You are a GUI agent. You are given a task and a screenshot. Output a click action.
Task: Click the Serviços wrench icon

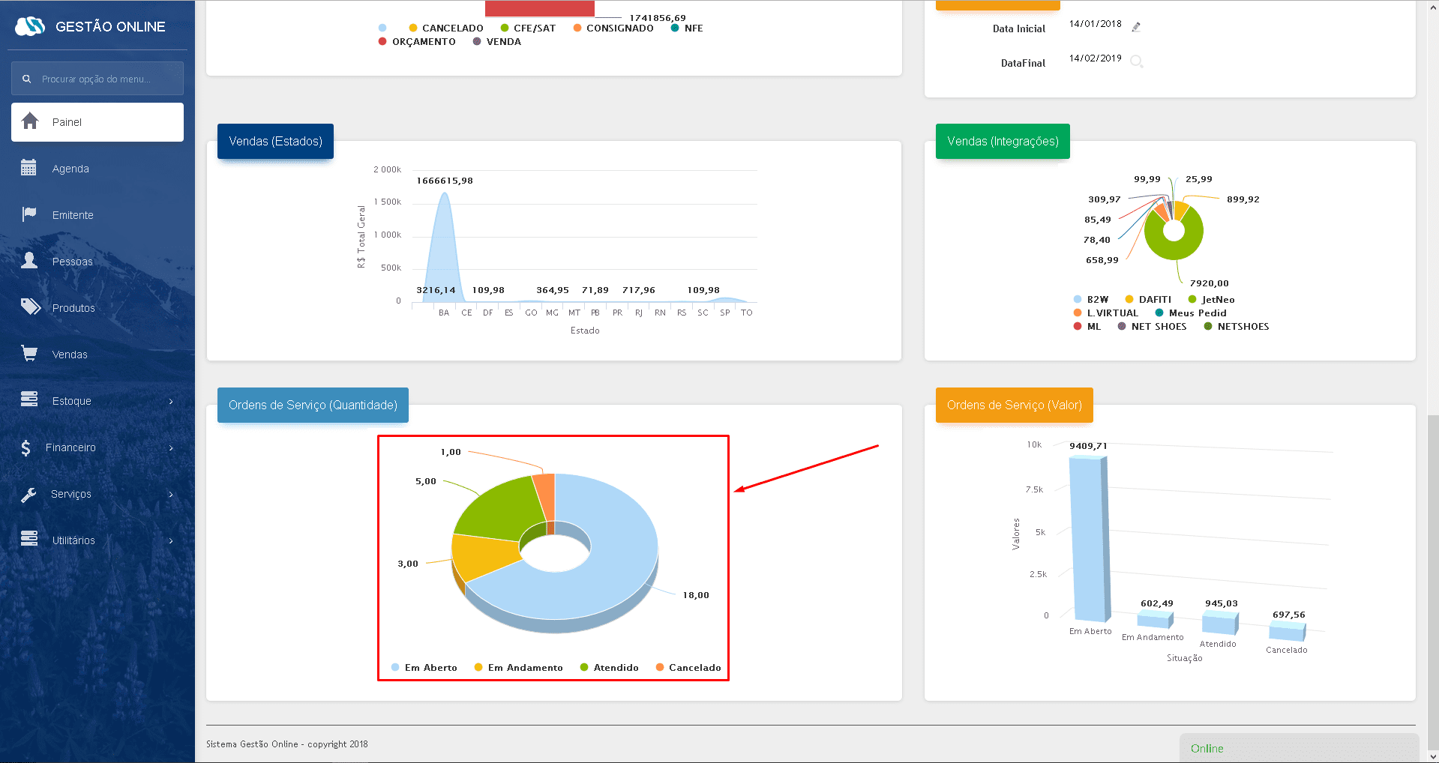click(x=28, y=494)
